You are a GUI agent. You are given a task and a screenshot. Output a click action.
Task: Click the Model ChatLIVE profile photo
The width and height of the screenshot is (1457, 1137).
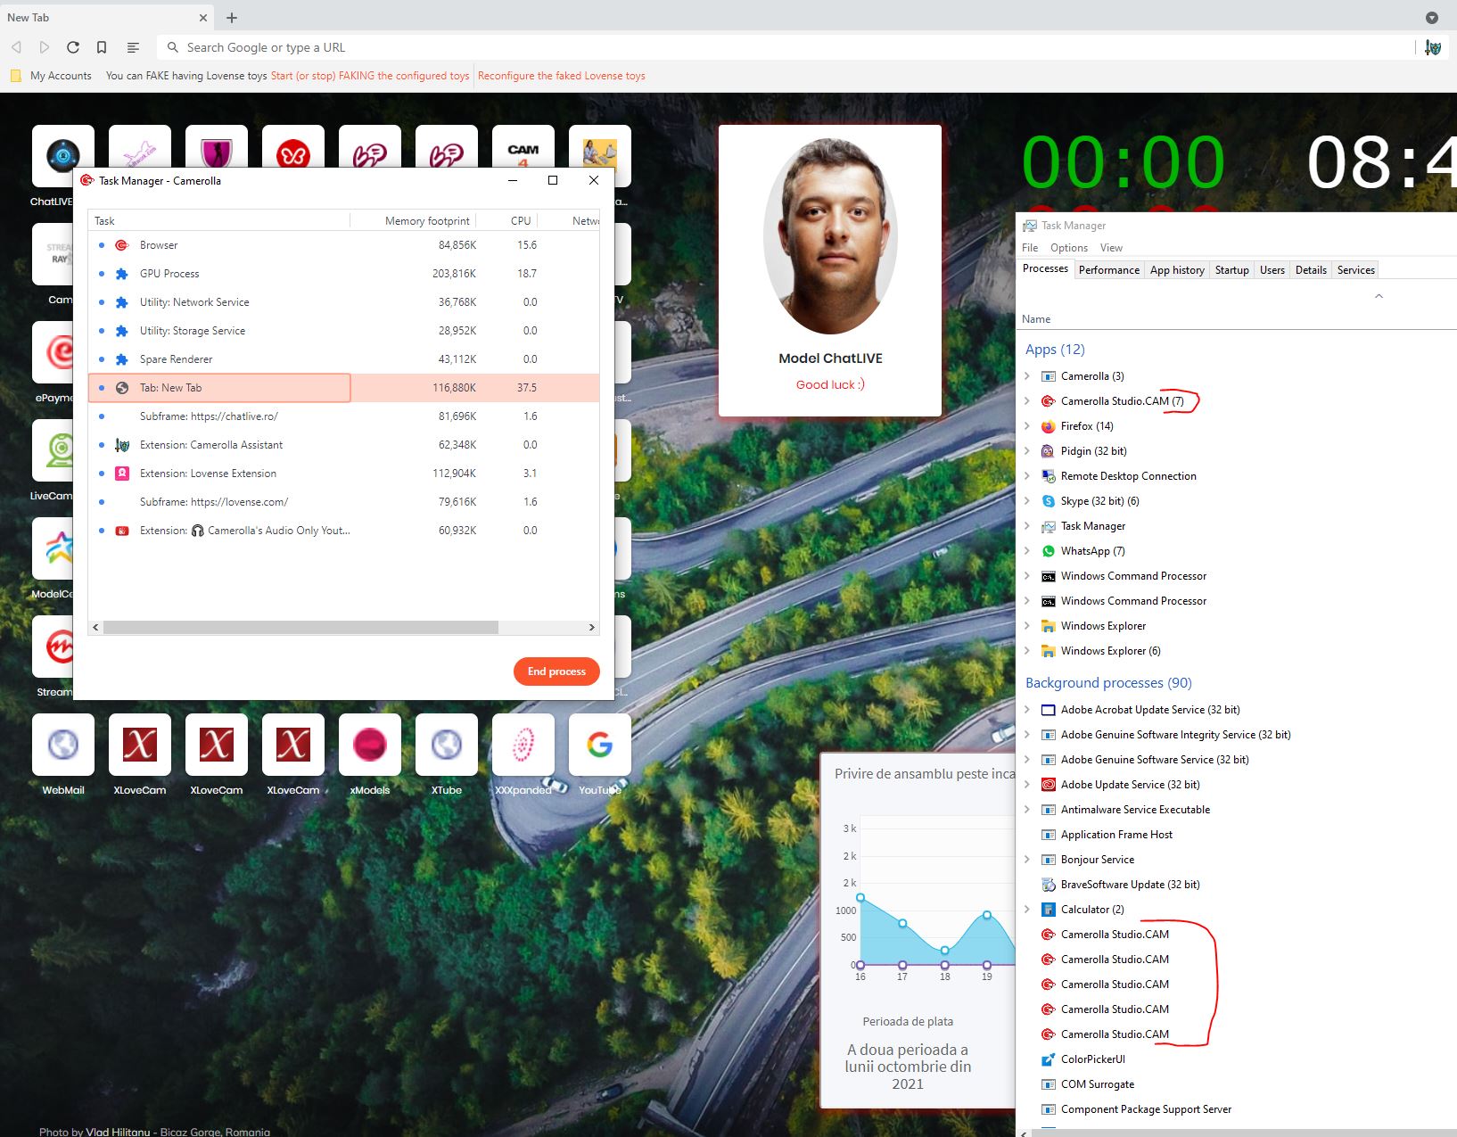[x=830, y=236]
